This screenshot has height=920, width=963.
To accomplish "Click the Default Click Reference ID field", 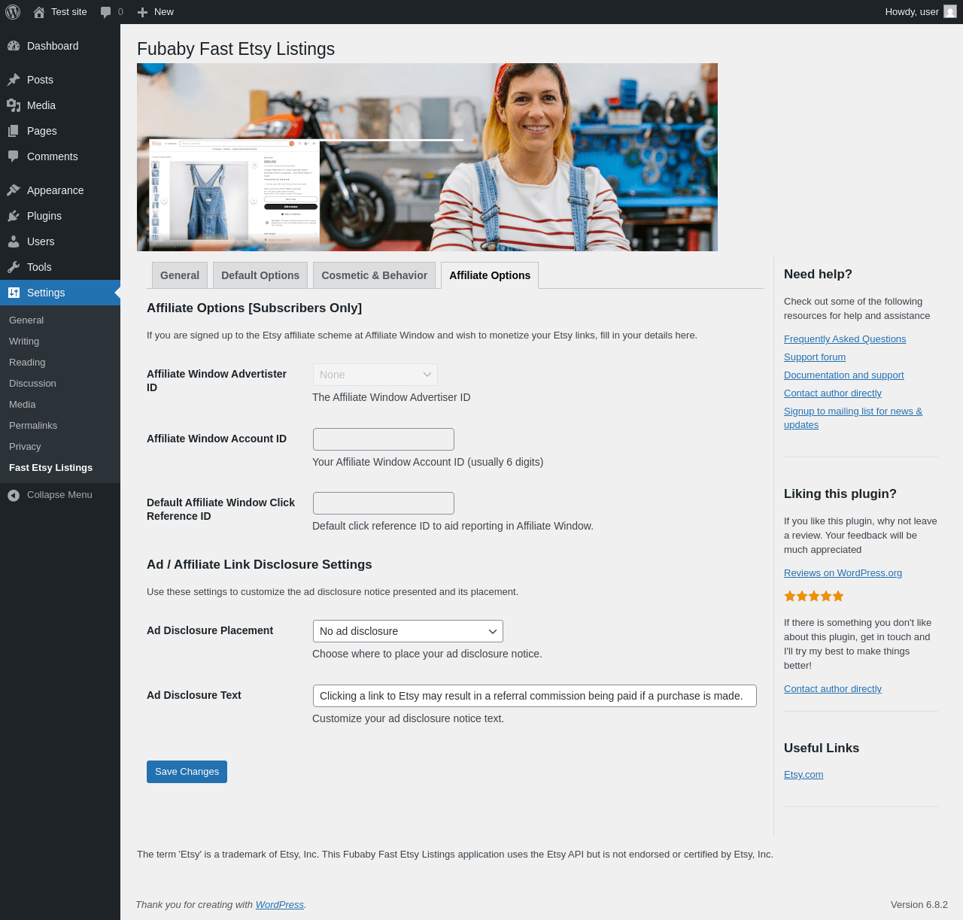I will coord(384,503).
